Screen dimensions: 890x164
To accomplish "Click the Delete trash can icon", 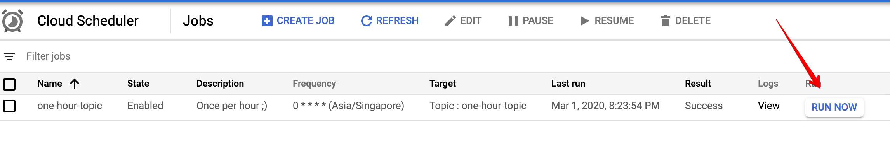I will click(x=665, y=21).
